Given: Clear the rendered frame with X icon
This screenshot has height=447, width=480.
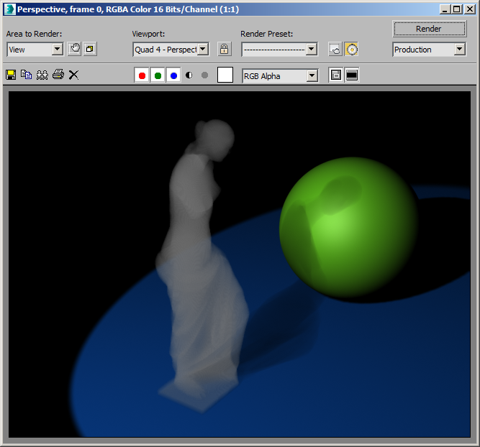Looking at the screenshot, I should [x=73, y=75].
